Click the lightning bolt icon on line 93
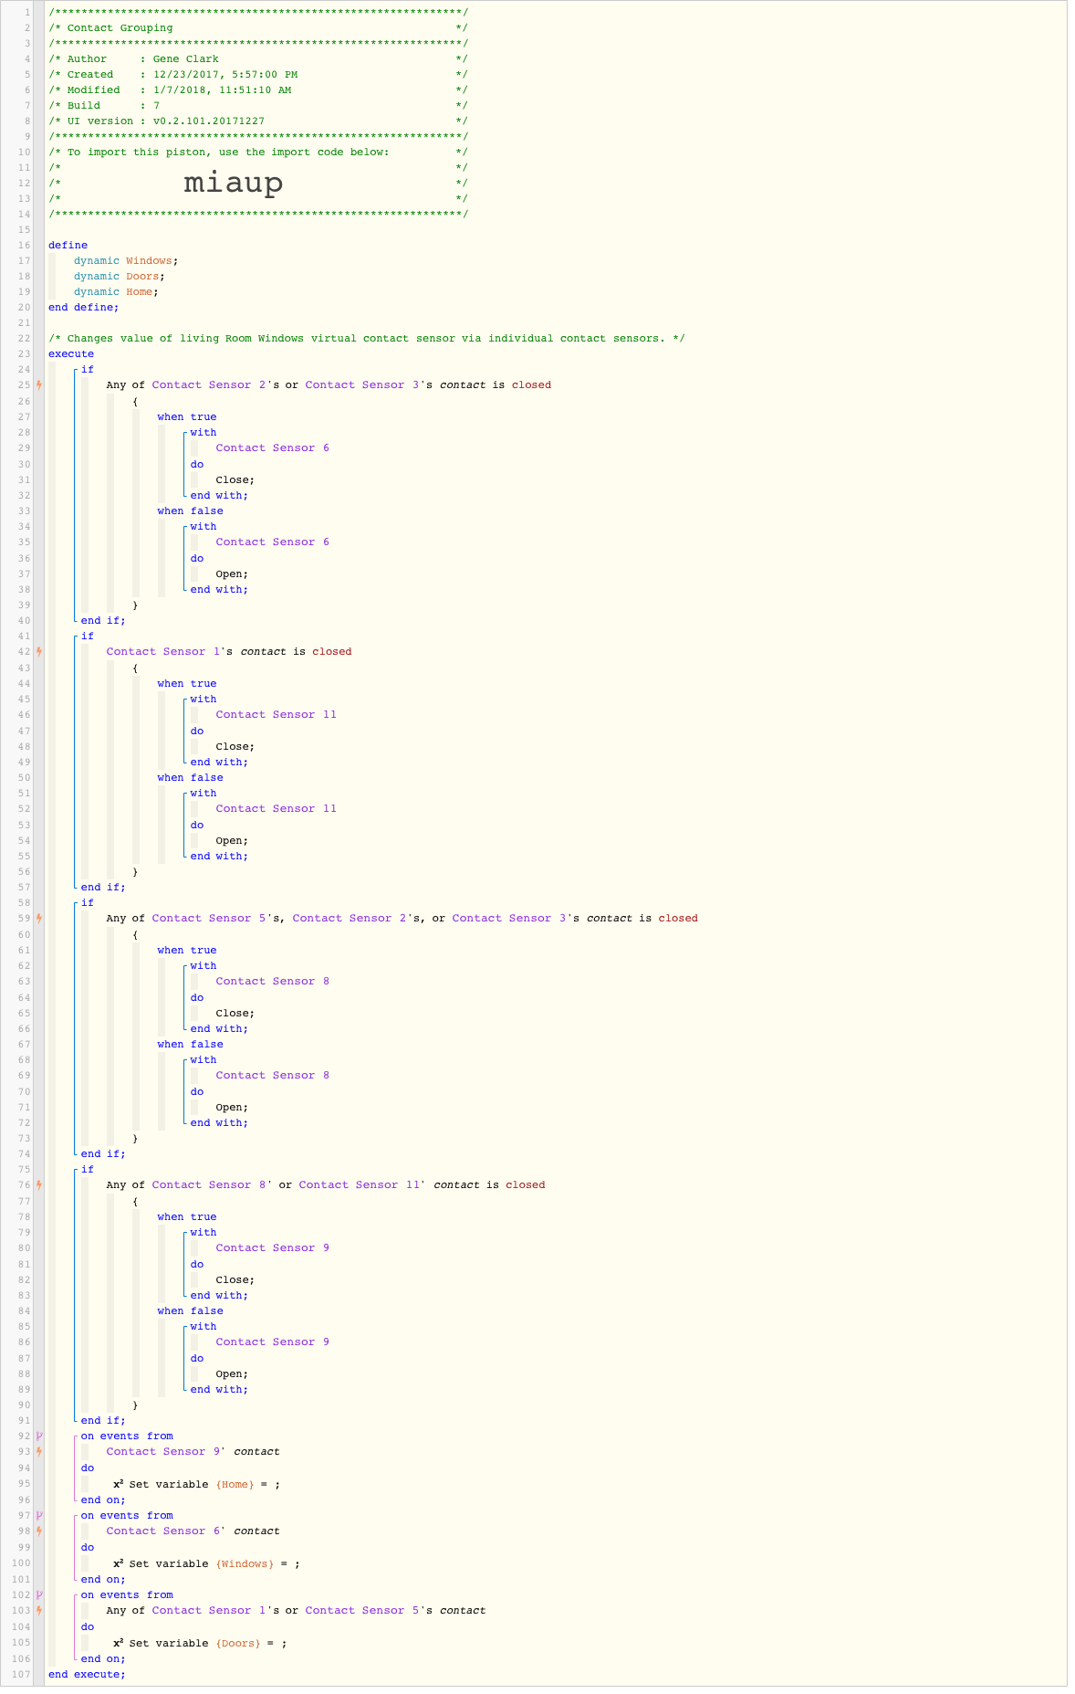Screen dimensions: 1075x1694 tap(39, 1452)
